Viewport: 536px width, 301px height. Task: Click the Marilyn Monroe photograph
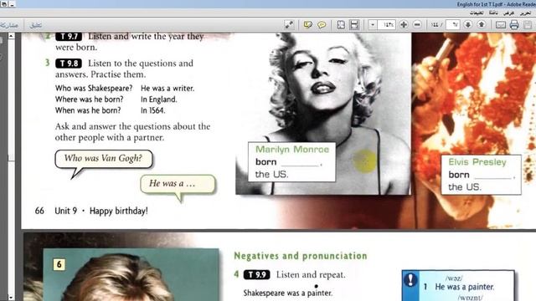[323, 114]
